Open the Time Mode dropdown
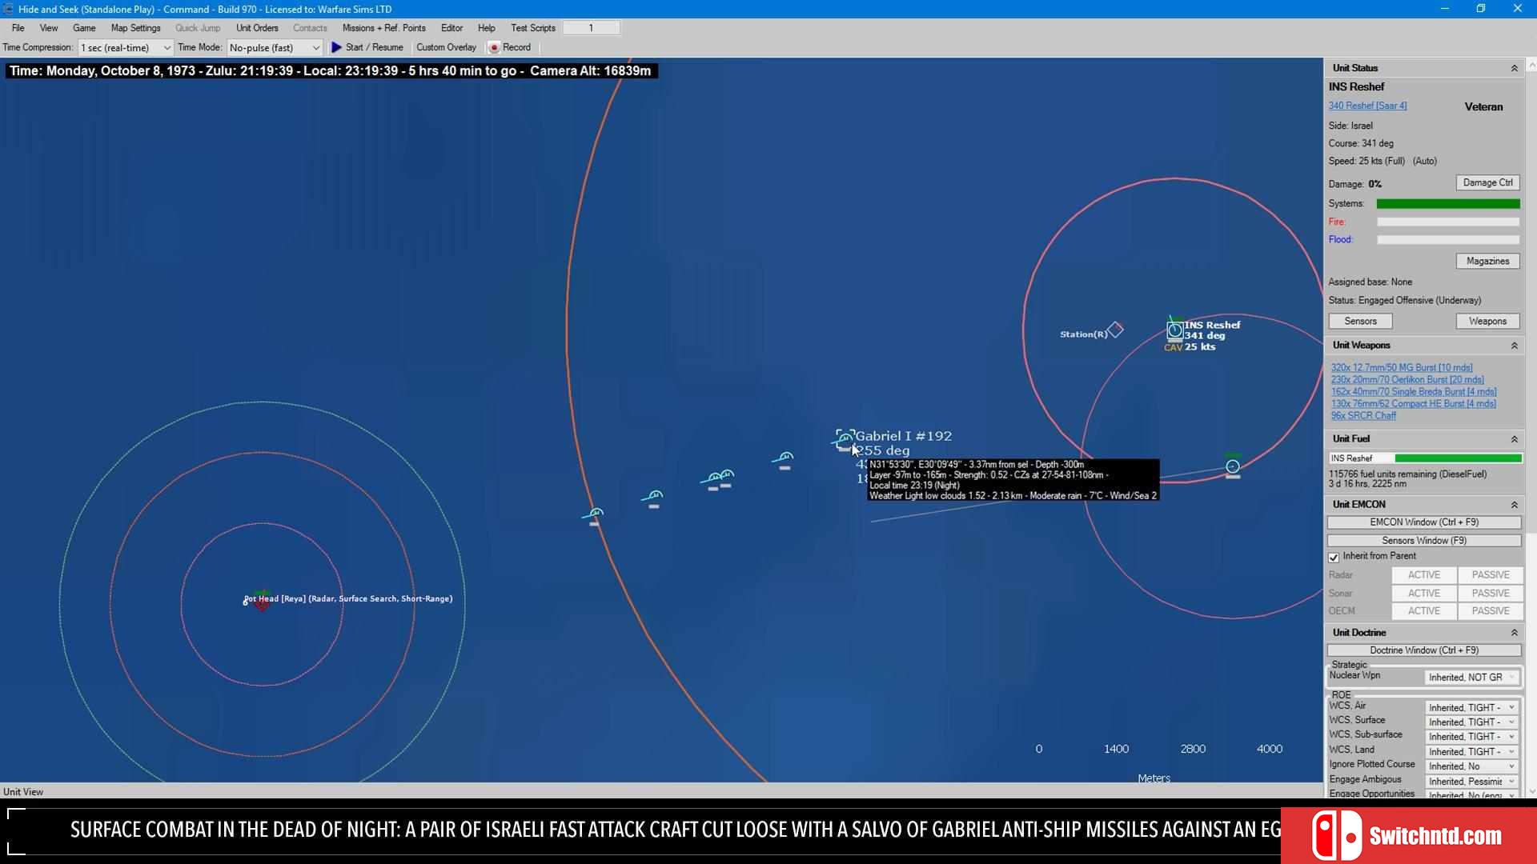Screen dimensions: 1537x864 (275, 48)
